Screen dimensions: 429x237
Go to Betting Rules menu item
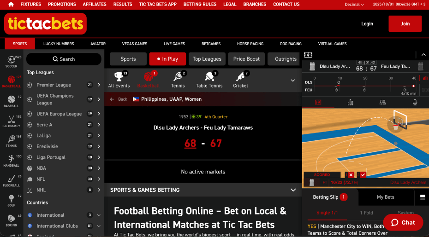tap(200, 4)
